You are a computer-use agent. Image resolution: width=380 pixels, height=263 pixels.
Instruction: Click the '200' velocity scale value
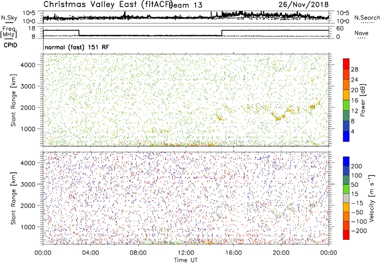pos(356,166)
